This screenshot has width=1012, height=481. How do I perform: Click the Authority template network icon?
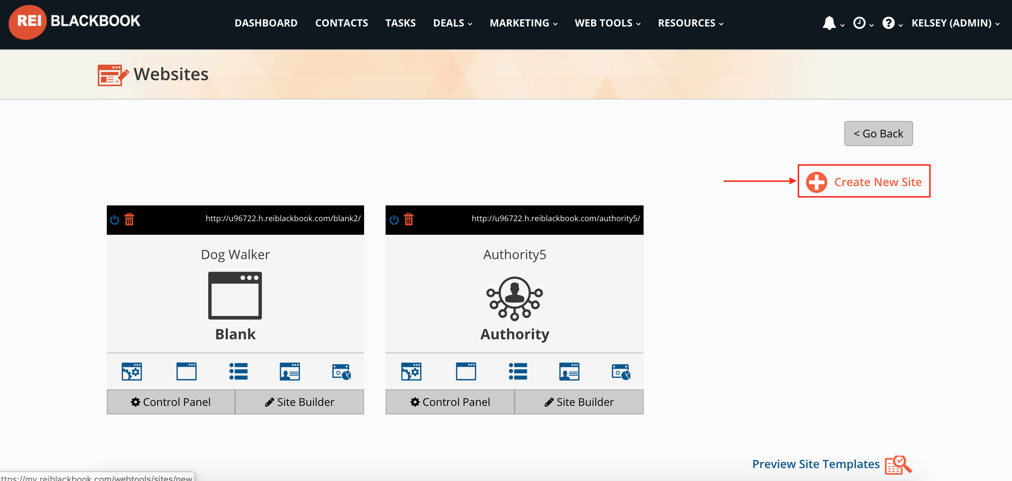click(x=515, y=298)
